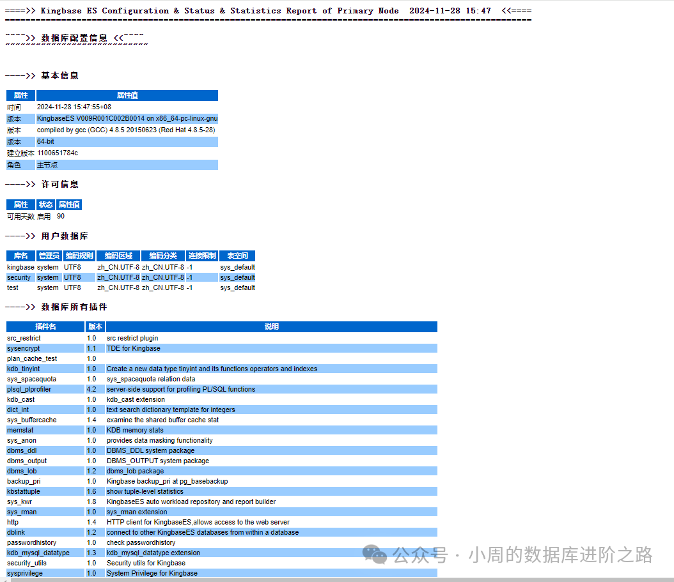Select the dbms_ddl plugin name

22,450
